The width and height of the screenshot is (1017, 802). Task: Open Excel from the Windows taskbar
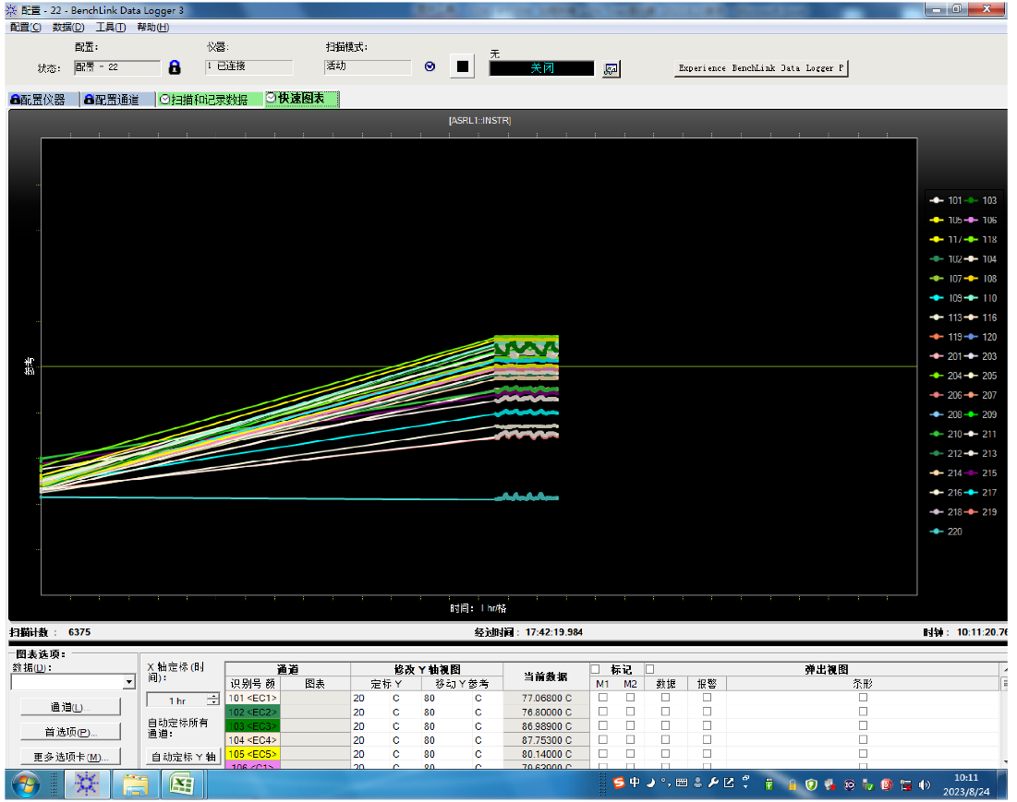coord(182,784)
